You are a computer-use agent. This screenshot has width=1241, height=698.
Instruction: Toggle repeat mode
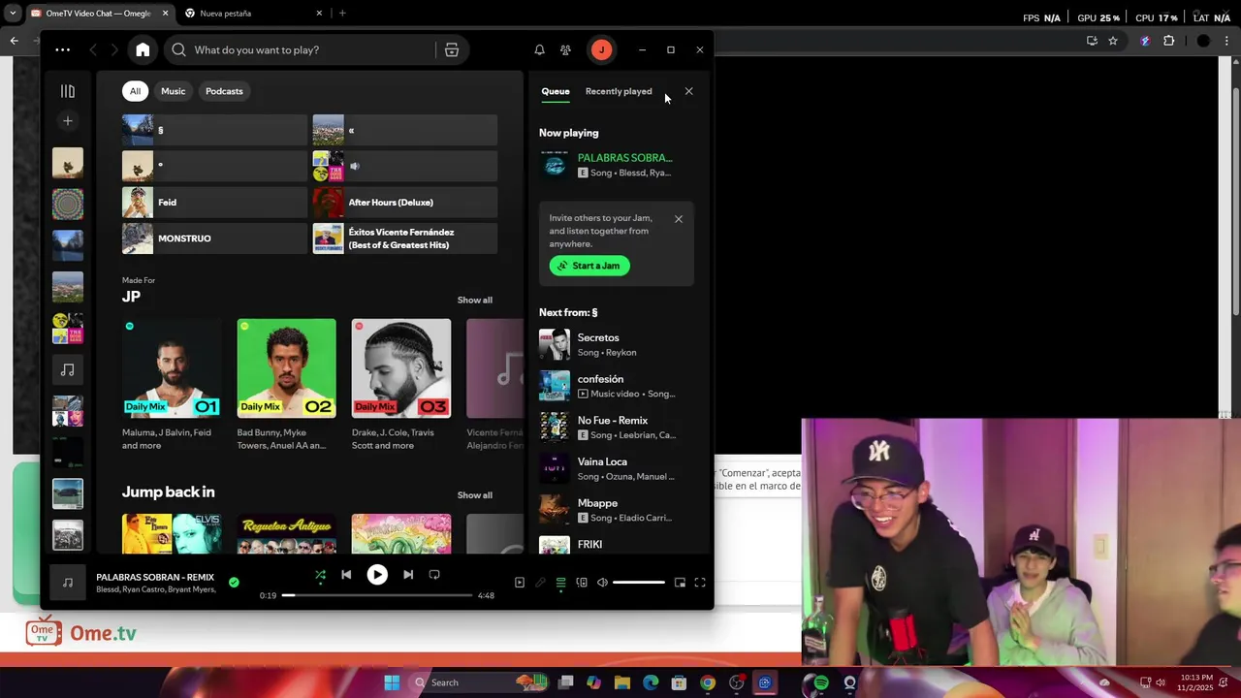[x=434, y=575]
